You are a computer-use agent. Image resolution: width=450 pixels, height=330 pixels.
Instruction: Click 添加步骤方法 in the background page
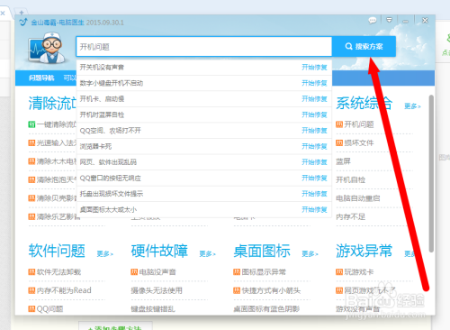(x=115, y=327)
